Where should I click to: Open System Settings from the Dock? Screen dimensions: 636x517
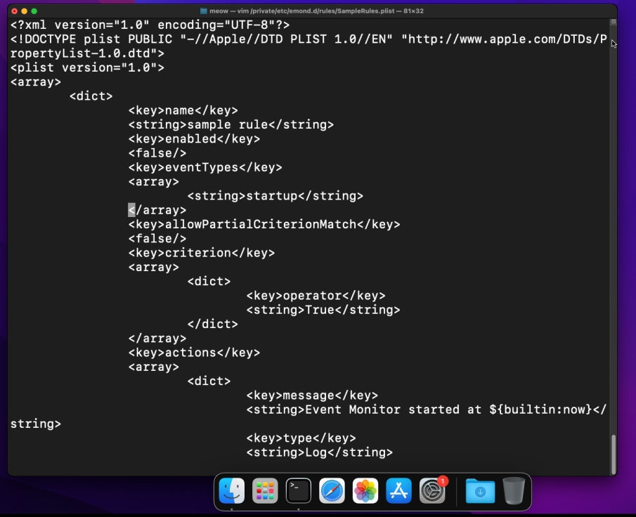[432, 490]
